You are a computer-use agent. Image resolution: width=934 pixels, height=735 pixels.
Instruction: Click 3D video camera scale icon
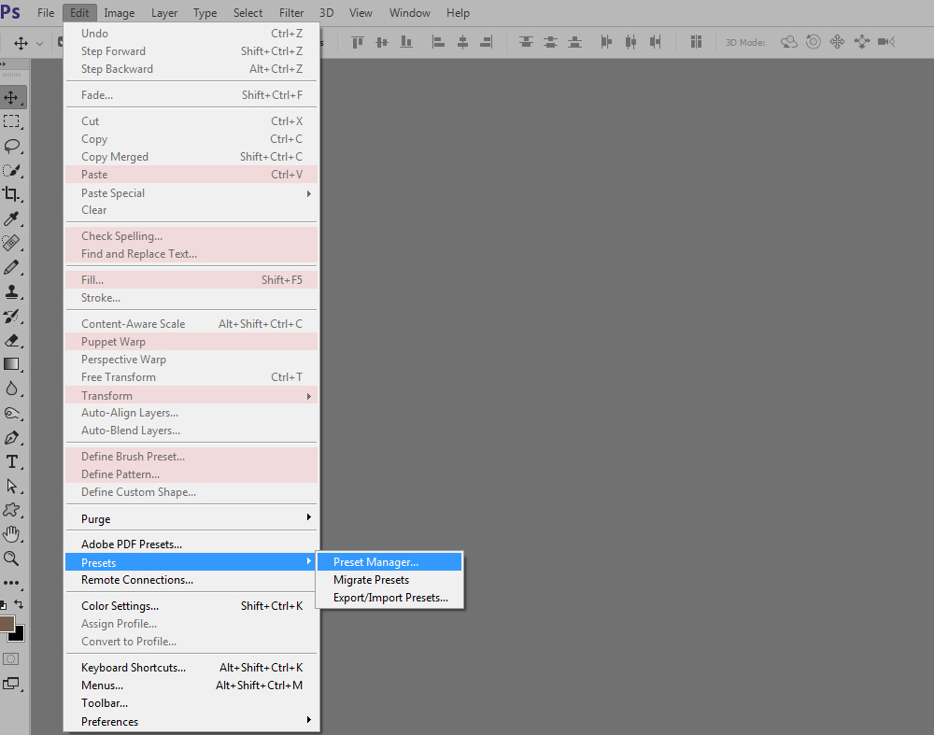pyautogui.click(x=886, y=42)
